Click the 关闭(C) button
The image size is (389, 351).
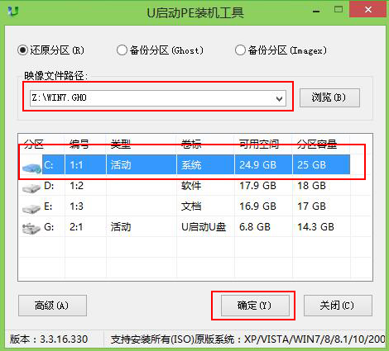pos(338,306)
